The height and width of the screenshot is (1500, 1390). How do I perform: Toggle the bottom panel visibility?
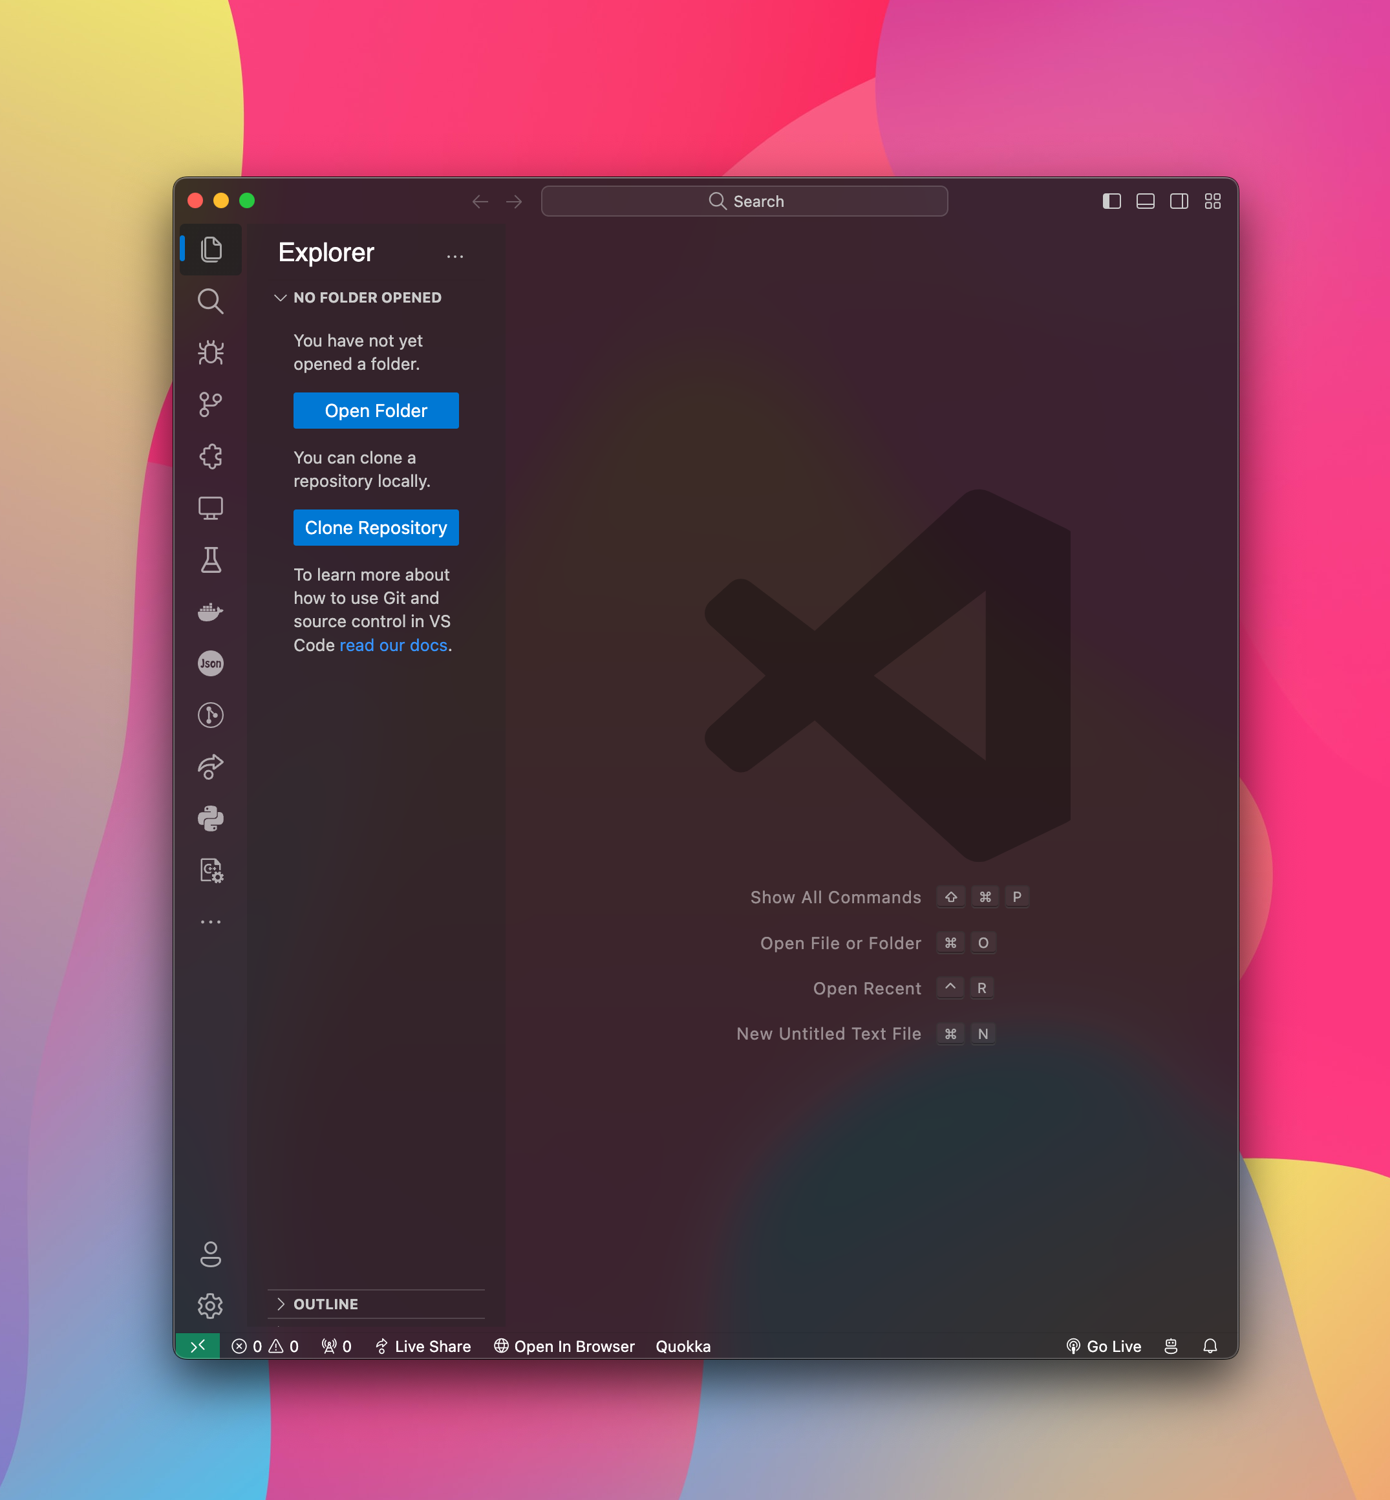pos(1145,201)
